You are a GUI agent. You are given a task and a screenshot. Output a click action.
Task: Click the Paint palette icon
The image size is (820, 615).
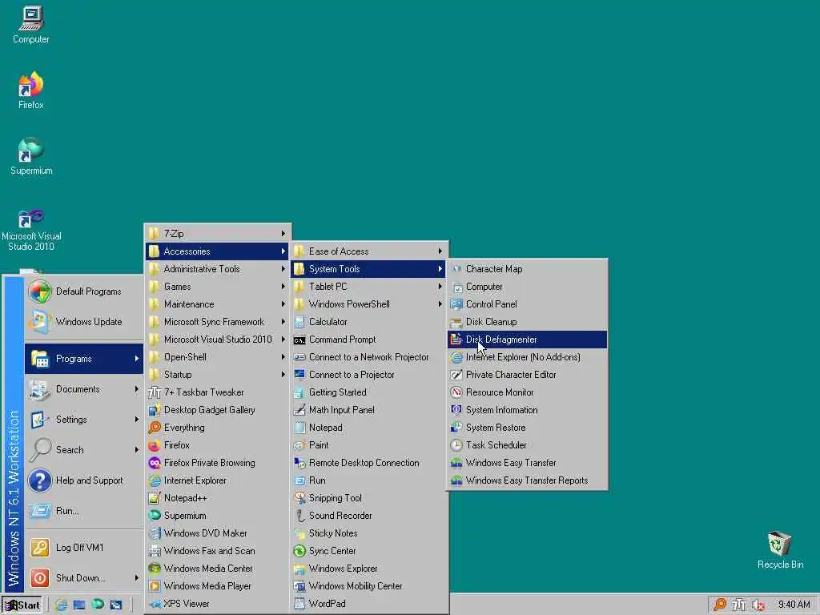[x=299, y=445]
